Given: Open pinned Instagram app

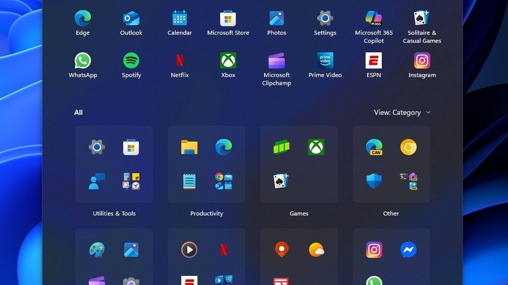Looking at the screenshot, I should click(x=422, y=65).
